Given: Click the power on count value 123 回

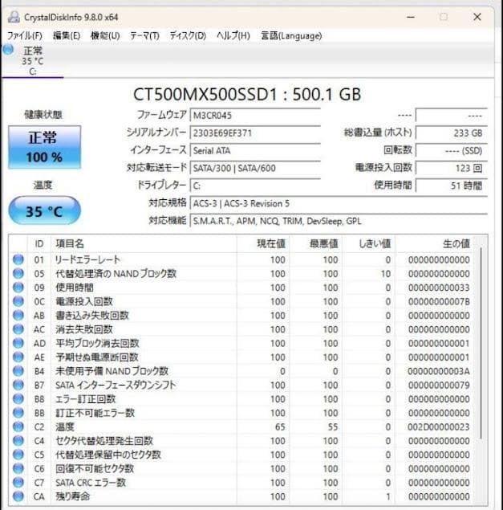Looking at the screenshot, I should tap(452, 168).
